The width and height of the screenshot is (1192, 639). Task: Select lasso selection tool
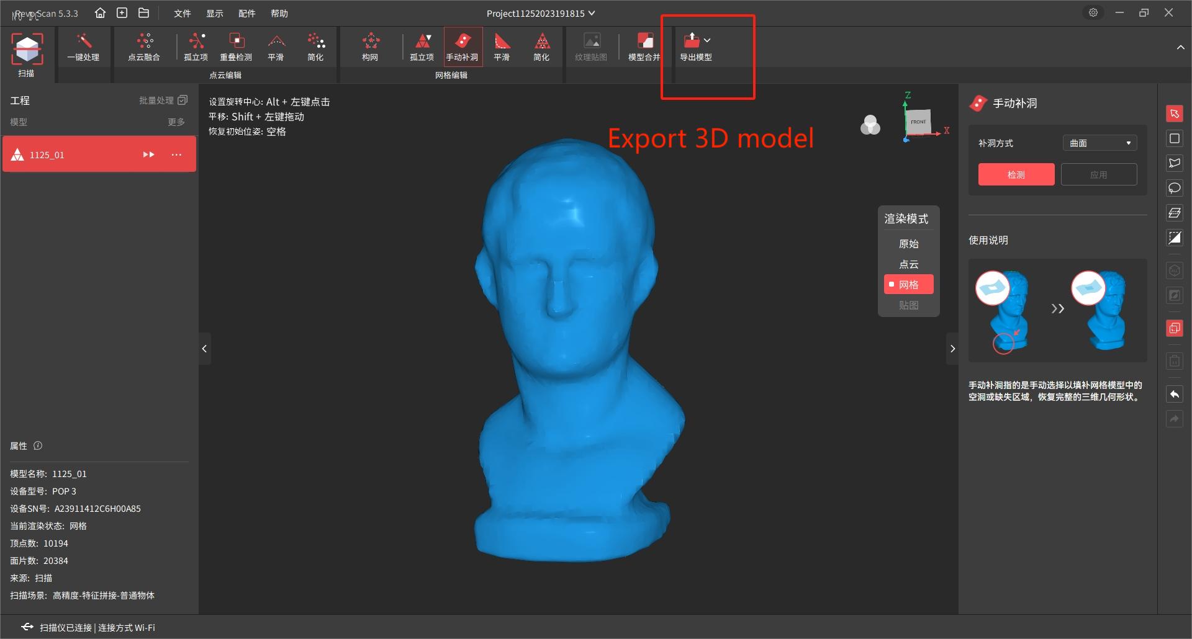coord(1175,188)
